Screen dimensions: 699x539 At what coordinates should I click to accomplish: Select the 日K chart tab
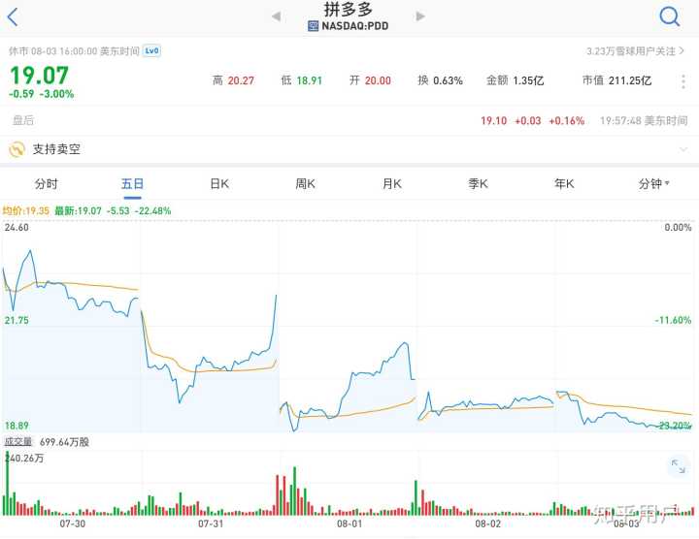point(219,183)
